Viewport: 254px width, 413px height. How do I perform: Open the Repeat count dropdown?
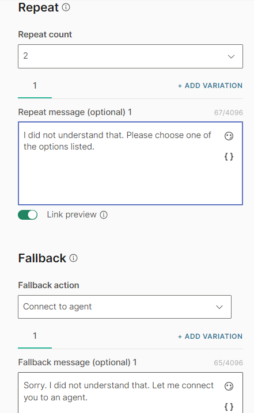130,56
